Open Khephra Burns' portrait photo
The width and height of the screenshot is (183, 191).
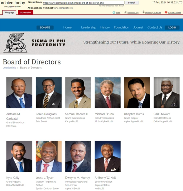pos(137,93)
